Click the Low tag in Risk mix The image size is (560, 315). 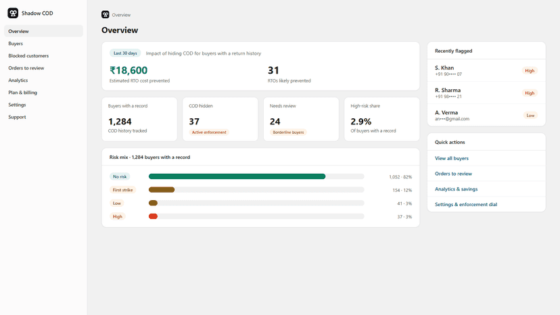click(x=117, y=203)
